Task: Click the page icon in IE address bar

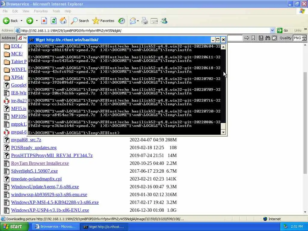Action: [18, 30]
